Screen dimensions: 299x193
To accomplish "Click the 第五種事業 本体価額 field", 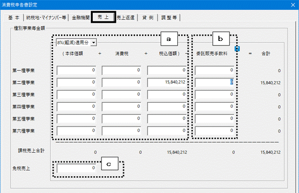I will coord(76,119).
